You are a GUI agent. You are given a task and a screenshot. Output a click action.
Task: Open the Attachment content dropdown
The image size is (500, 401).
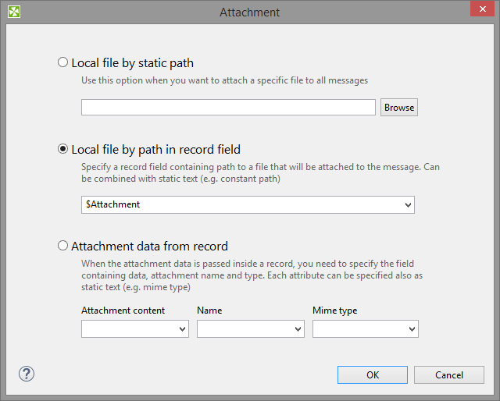(182, 330)
